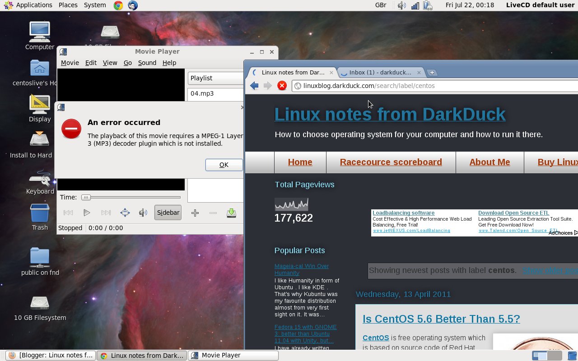Save playlist with the green arrow icon
The width and height of the screenshot is (578, 361).
pyautogui.click(x=231, y=213)
